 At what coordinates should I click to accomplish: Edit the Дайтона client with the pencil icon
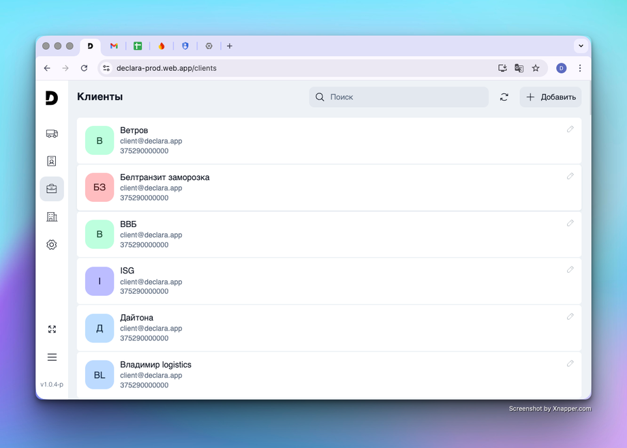point(570,316)
